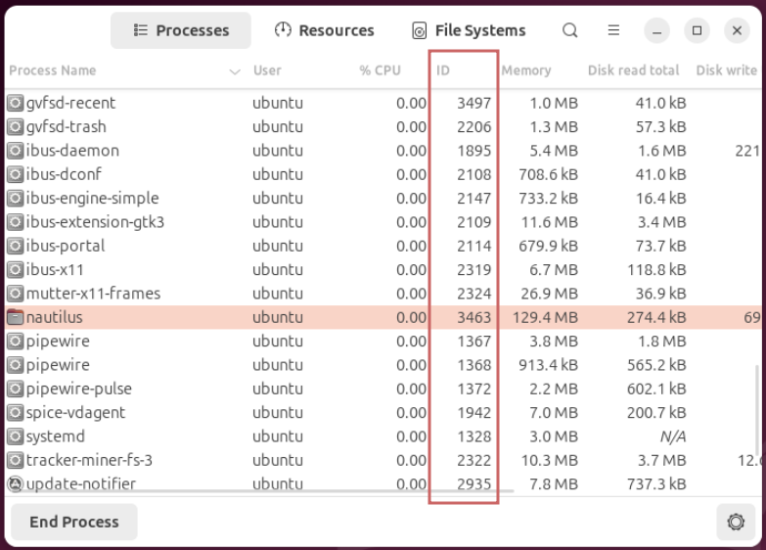Viewport: 766px width, 550px height.
Task: Click the pipewire-pulse process icon
Action: coord(15,389)
